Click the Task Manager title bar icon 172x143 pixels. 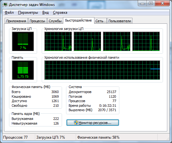[5, 5]
